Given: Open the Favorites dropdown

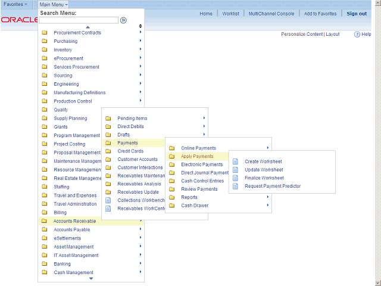Looking at the screenshot, I should [15, 4].
